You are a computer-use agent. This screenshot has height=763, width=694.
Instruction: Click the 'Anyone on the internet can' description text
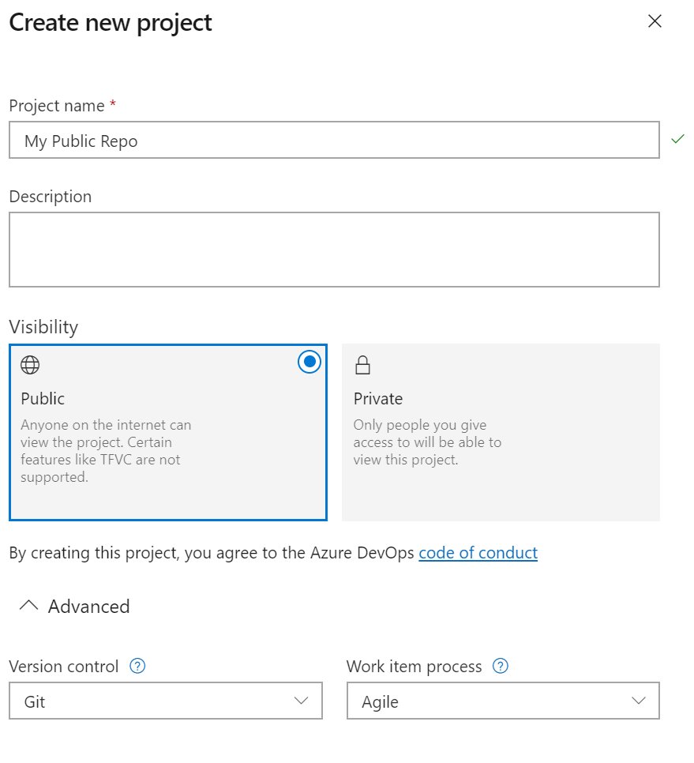pos(106,425)
